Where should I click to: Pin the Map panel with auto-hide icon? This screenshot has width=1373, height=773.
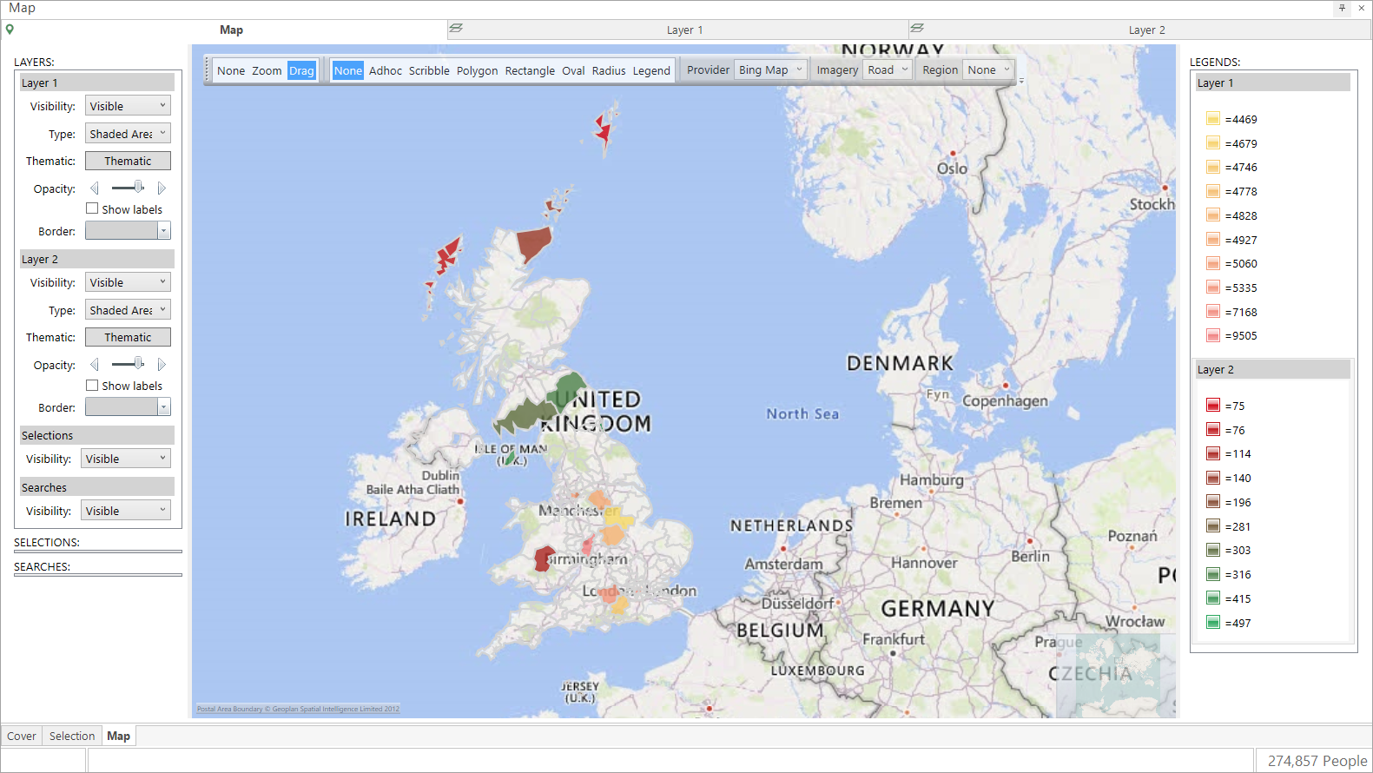point(1342,8)
